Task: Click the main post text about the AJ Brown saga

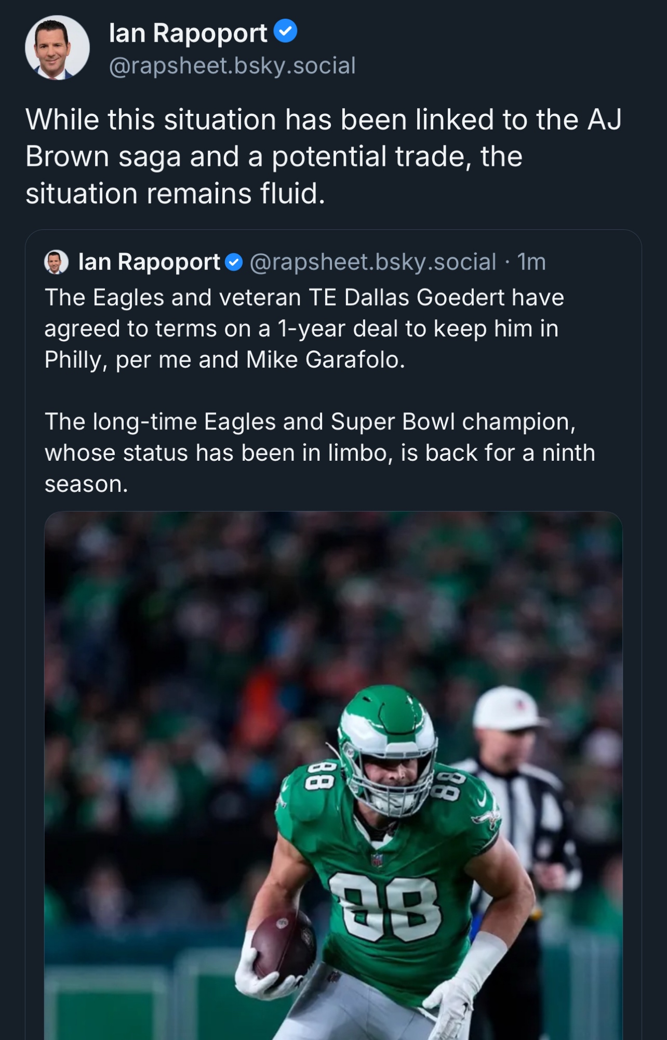Action: (x=322, y=156)
